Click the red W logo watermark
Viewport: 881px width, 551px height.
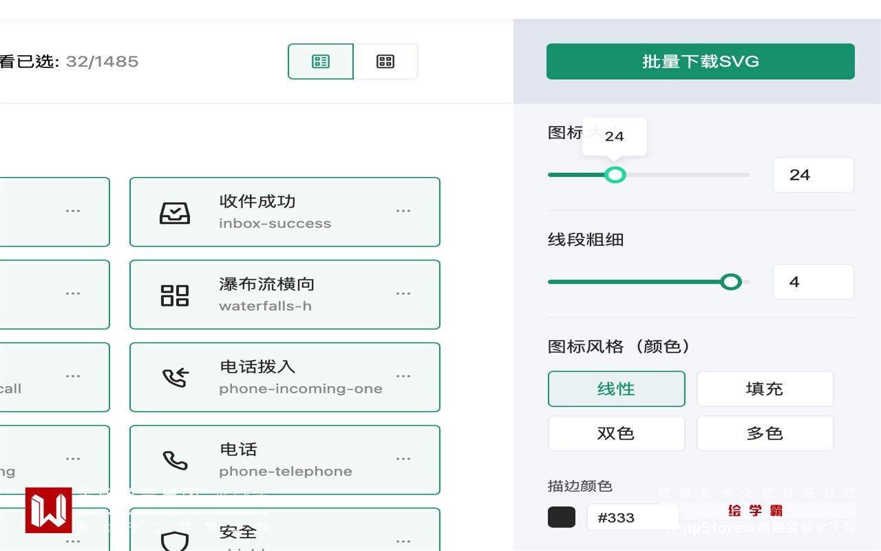[49, 510]
